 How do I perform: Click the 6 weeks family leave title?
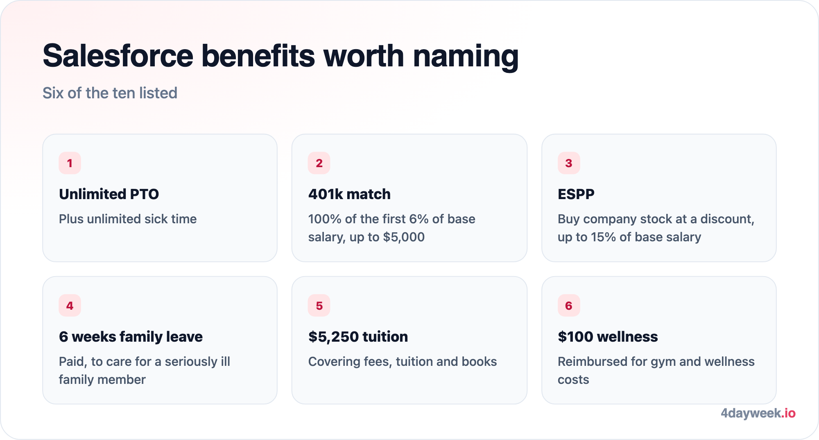[x=131, y=336]
